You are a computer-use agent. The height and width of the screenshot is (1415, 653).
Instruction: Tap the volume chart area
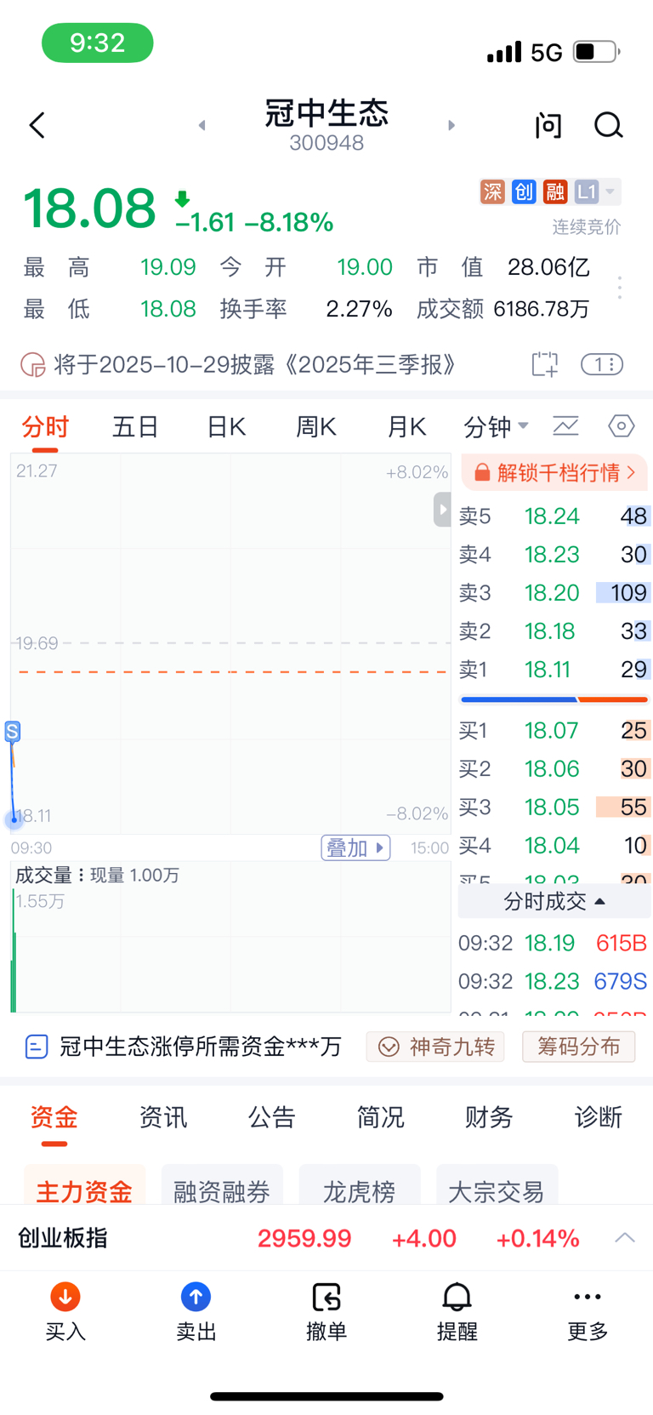230,938
